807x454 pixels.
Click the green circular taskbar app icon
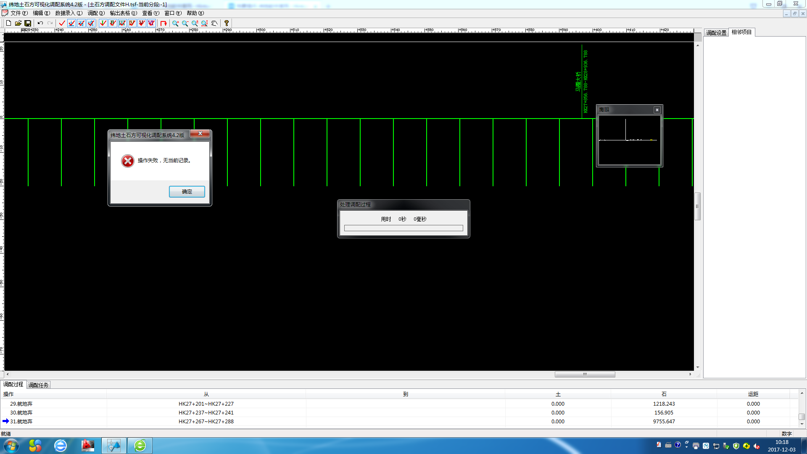(140, 446)
